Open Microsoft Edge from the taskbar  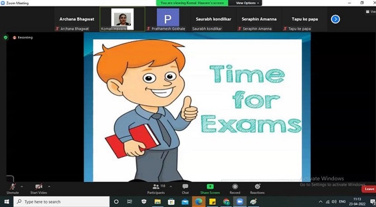point(198,202)
